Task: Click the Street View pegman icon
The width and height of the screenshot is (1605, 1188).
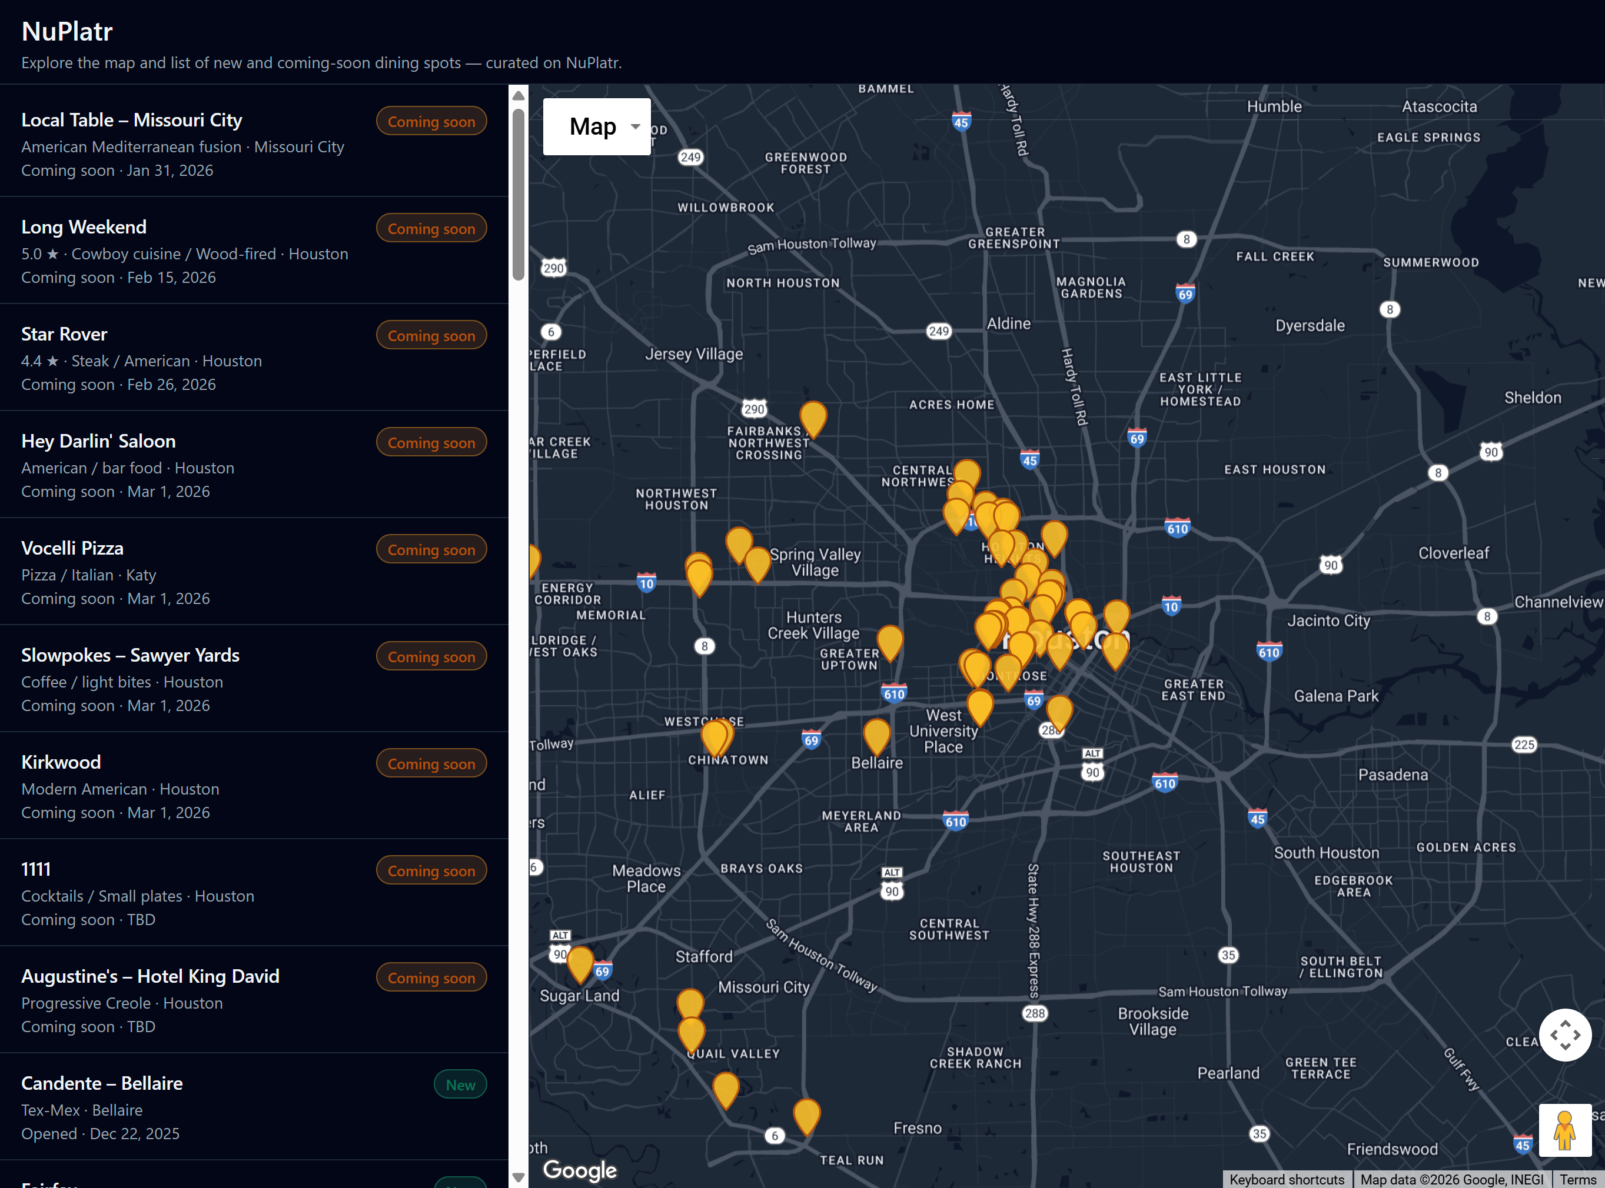Action: tap(1566, 1130)
